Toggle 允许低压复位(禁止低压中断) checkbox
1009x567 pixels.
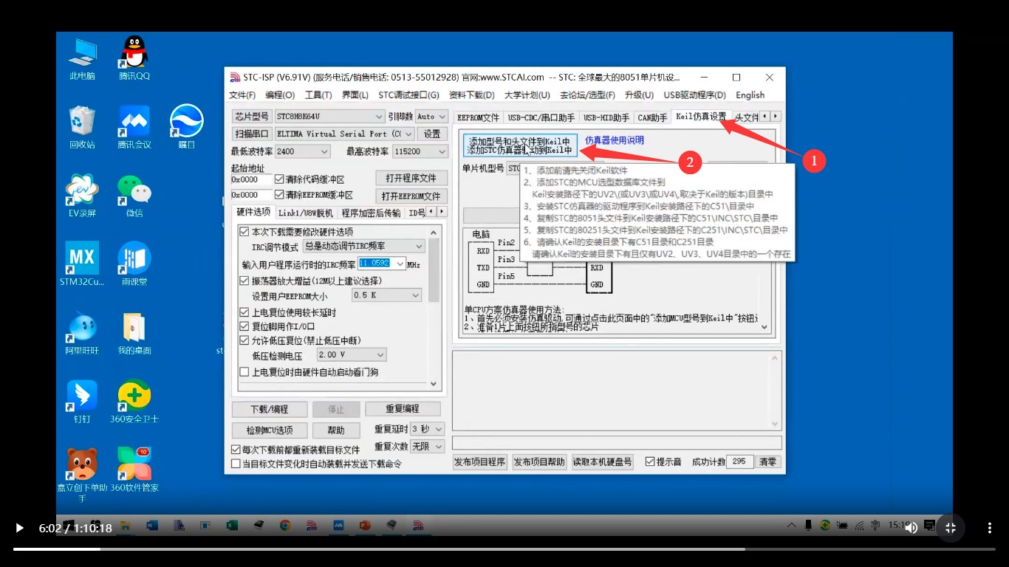[x=244, y=340]
